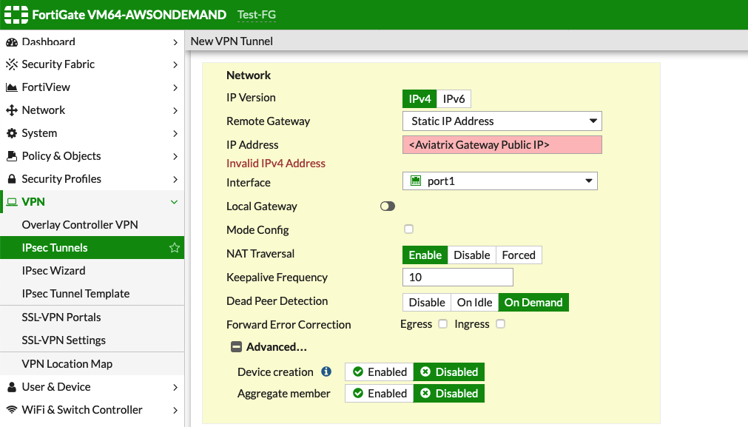Open the Dashboard section icon

point(11,41)
